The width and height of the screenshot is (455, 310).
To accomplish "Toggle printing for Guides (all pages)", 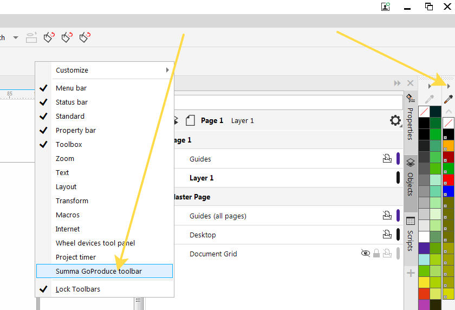I will (x=387, y=215).
